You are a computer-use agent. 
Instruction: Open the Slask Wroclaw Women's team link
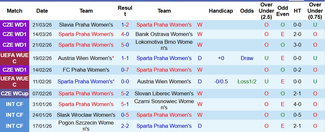pos(86,115)
